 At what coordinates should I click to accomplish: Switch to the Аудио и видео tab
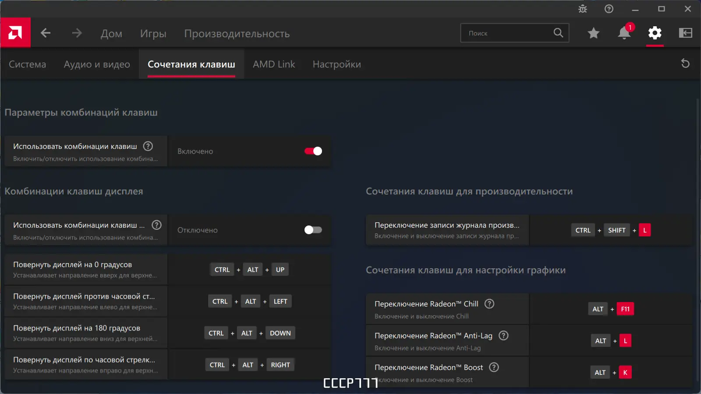point(97,64)
